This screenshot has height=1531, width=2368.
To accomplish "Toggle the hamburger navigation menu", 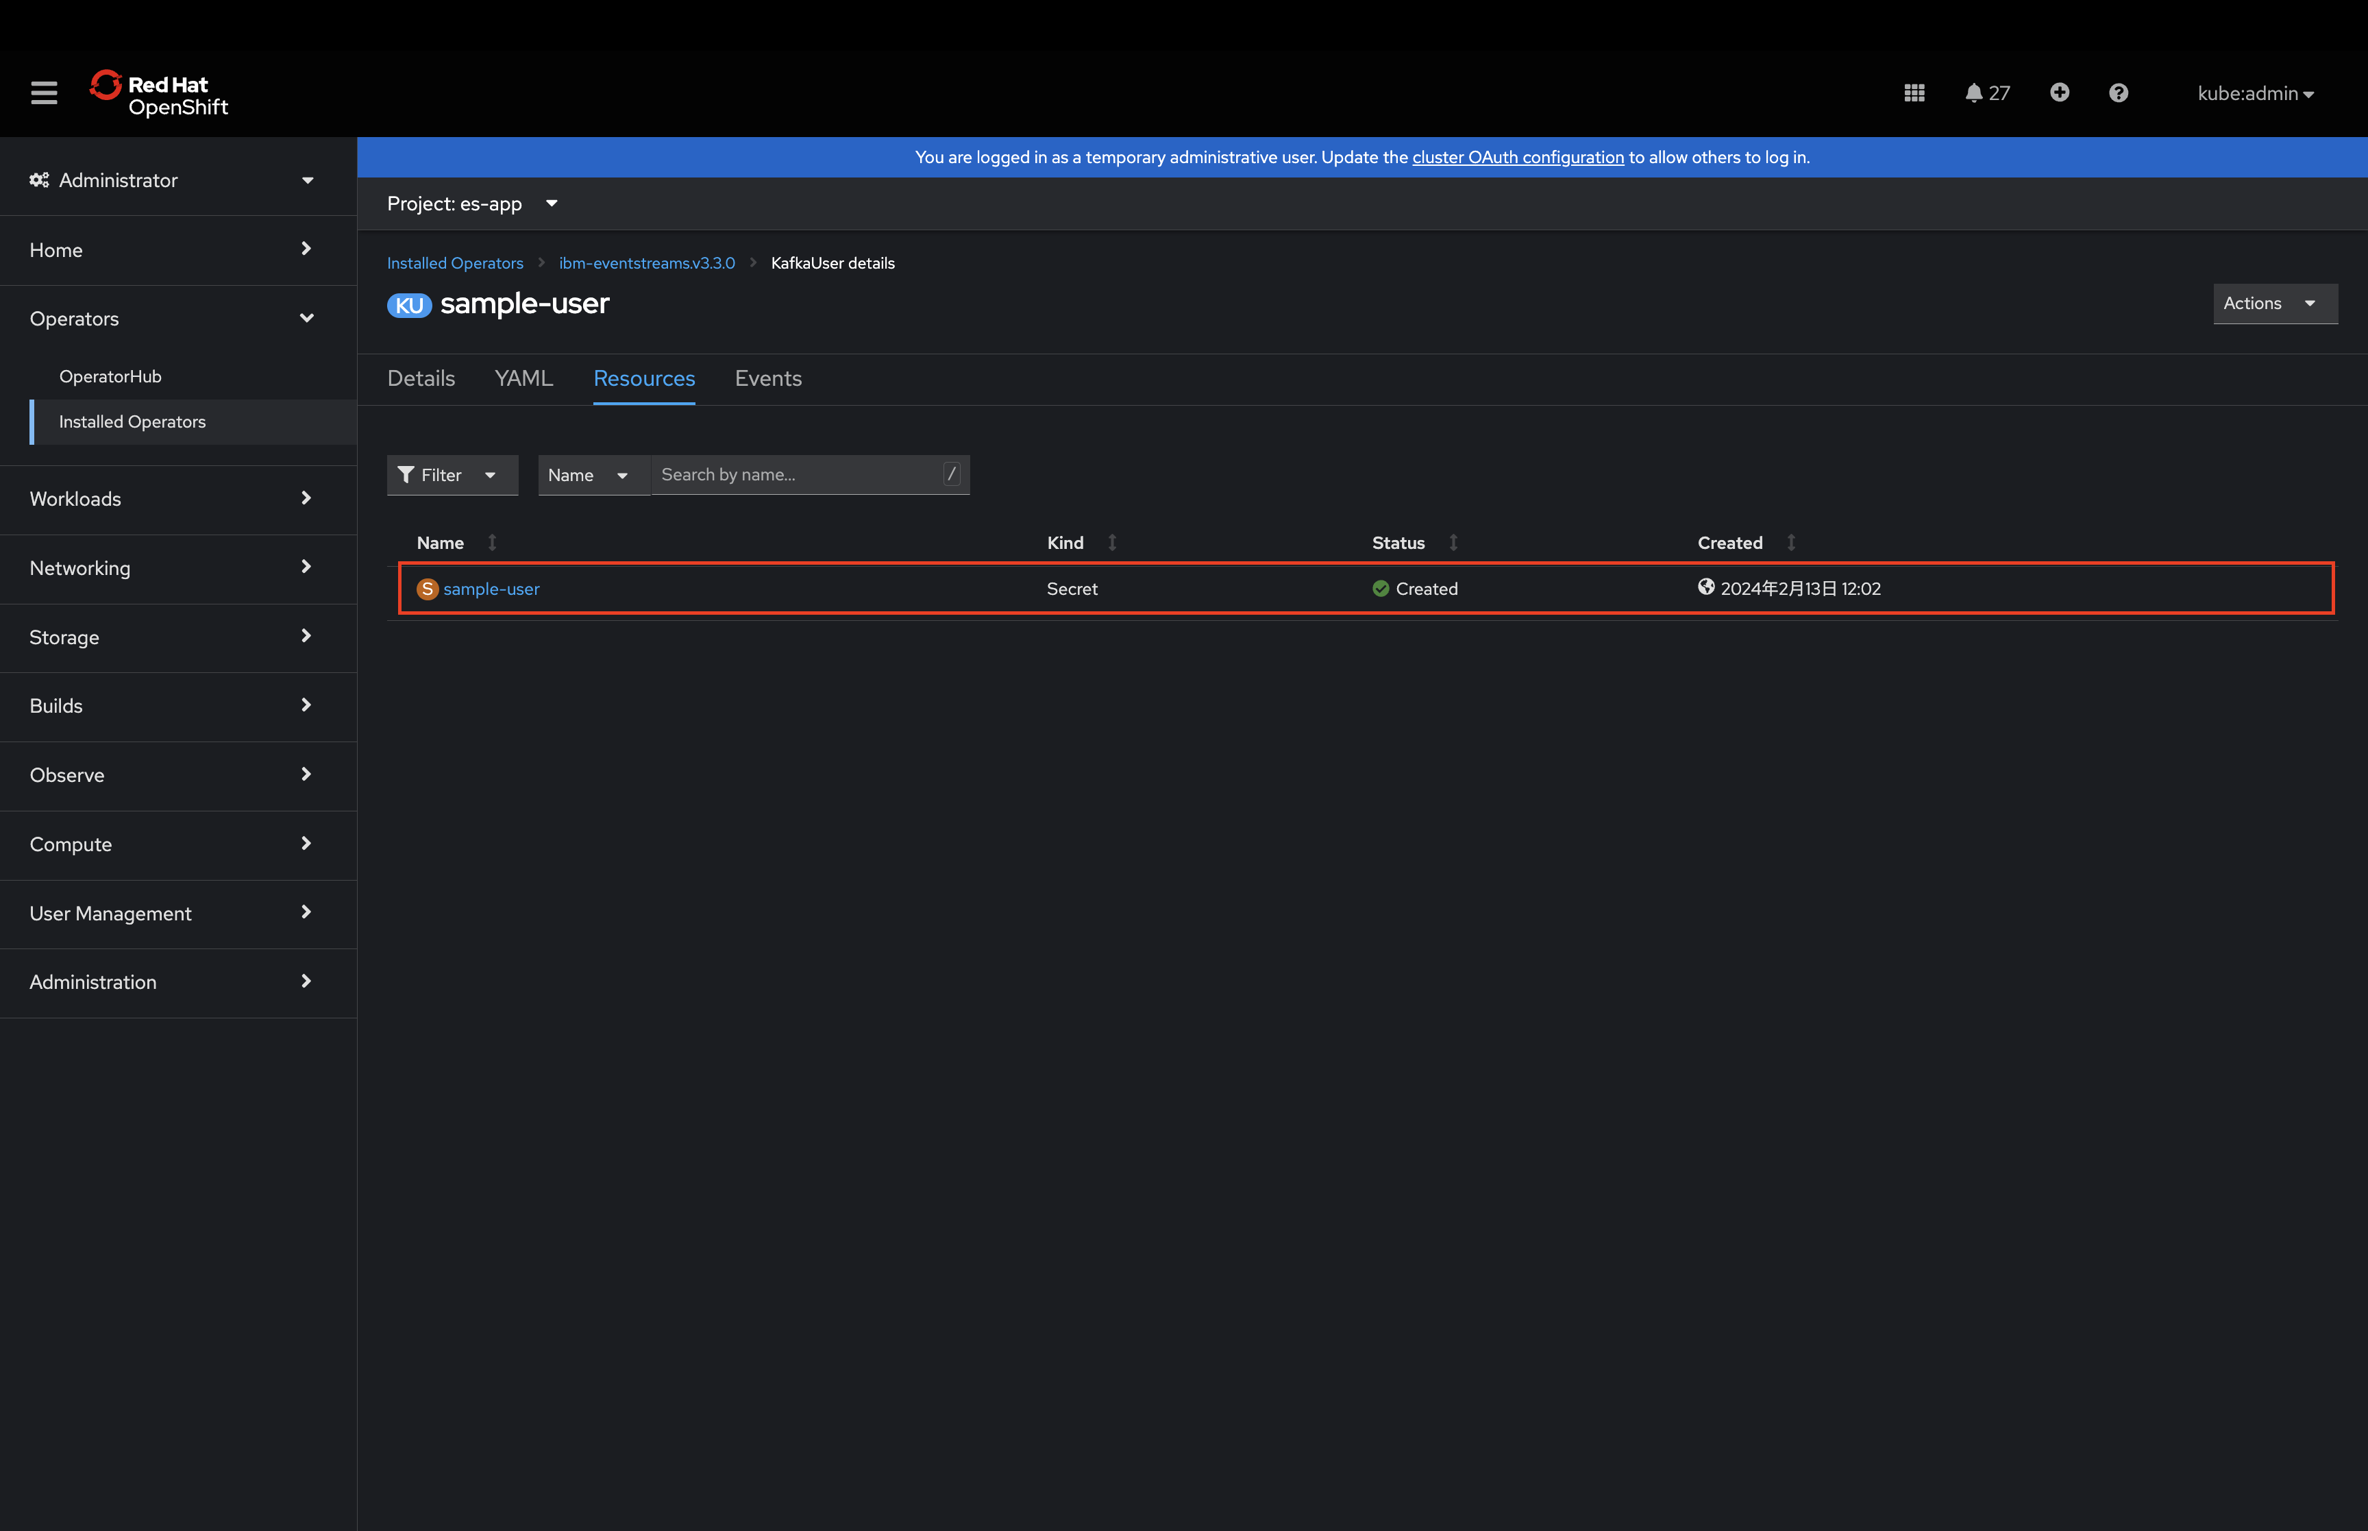I will [44, 93].
